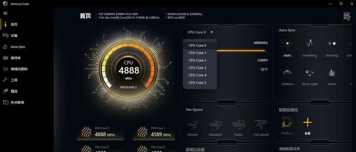Click the Aura Sync panel title

coord(287,30)
